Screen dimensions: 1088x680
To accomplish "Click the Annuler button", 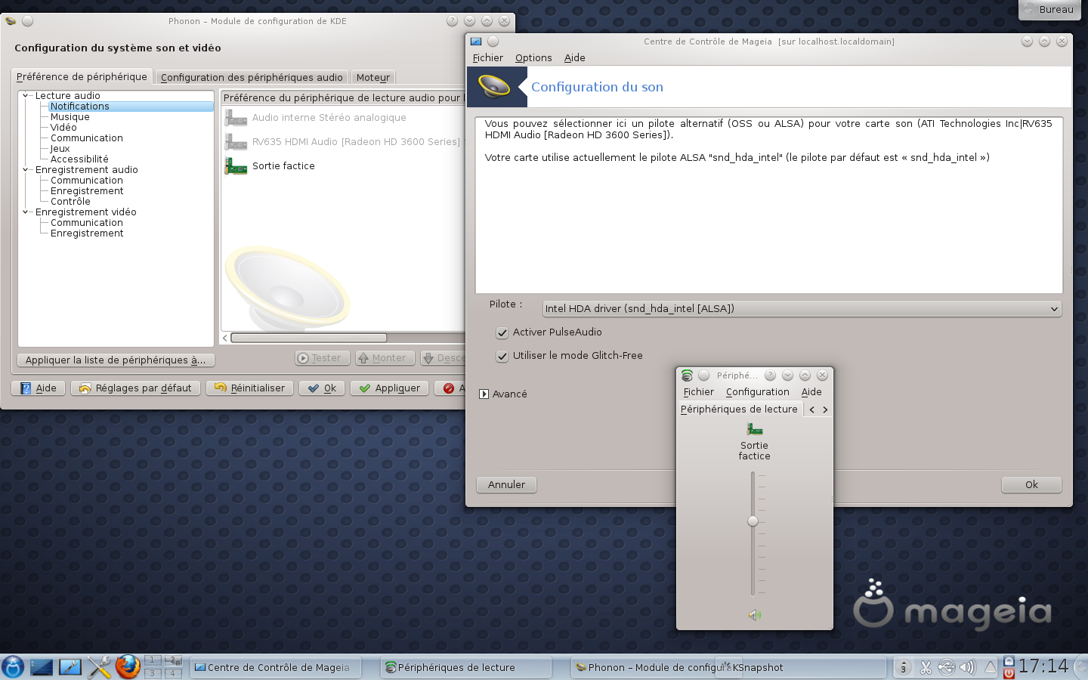I will pos(506,484).
